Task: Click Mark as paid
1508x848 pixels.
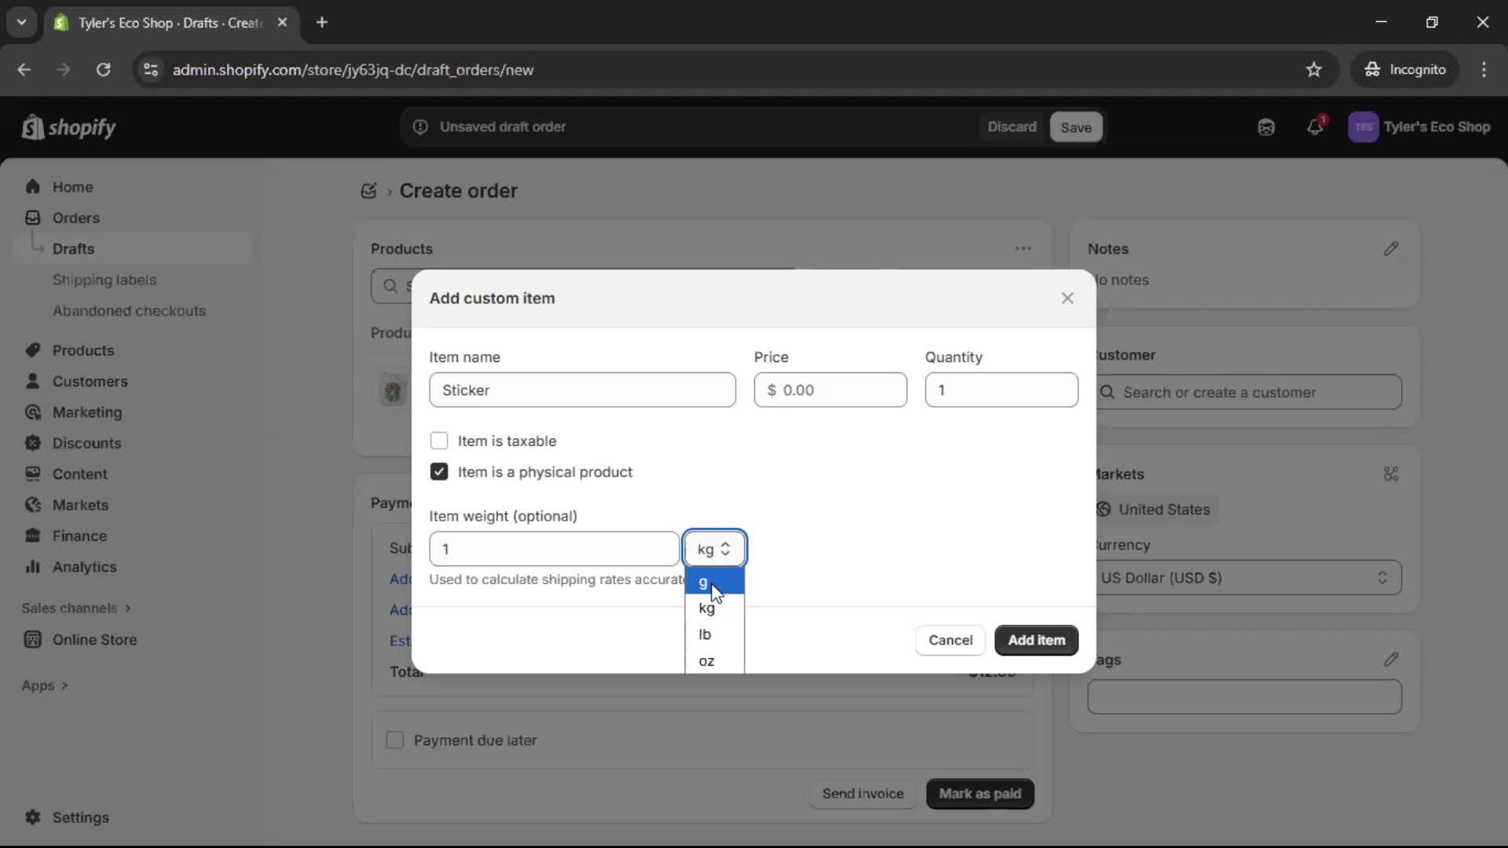Action: tap(979, 794)
